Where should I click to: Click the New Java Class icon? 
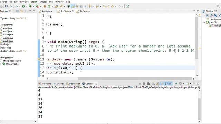(49, 6)
